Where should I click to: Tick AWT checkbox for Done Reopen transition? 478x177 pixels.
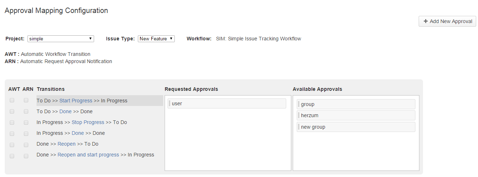tap(12, 145)
